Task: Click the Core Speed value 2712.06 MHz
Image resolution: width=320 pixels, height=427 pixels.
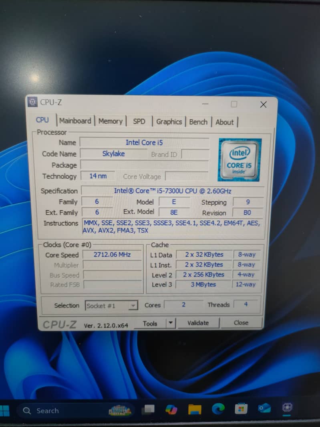Action: (x=112, y=255)
